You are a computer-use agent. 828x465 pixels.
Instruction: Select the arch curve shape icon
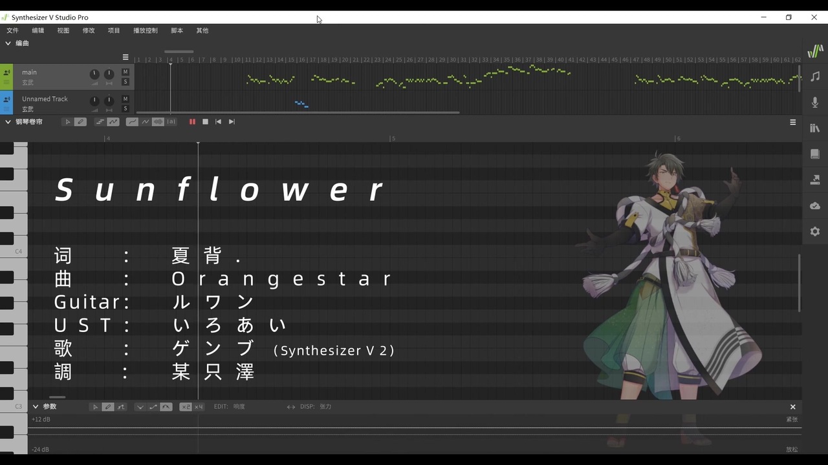166,407
